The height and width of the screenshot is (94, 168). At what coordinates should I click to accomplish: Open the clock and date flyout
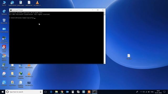click(158, 92)
